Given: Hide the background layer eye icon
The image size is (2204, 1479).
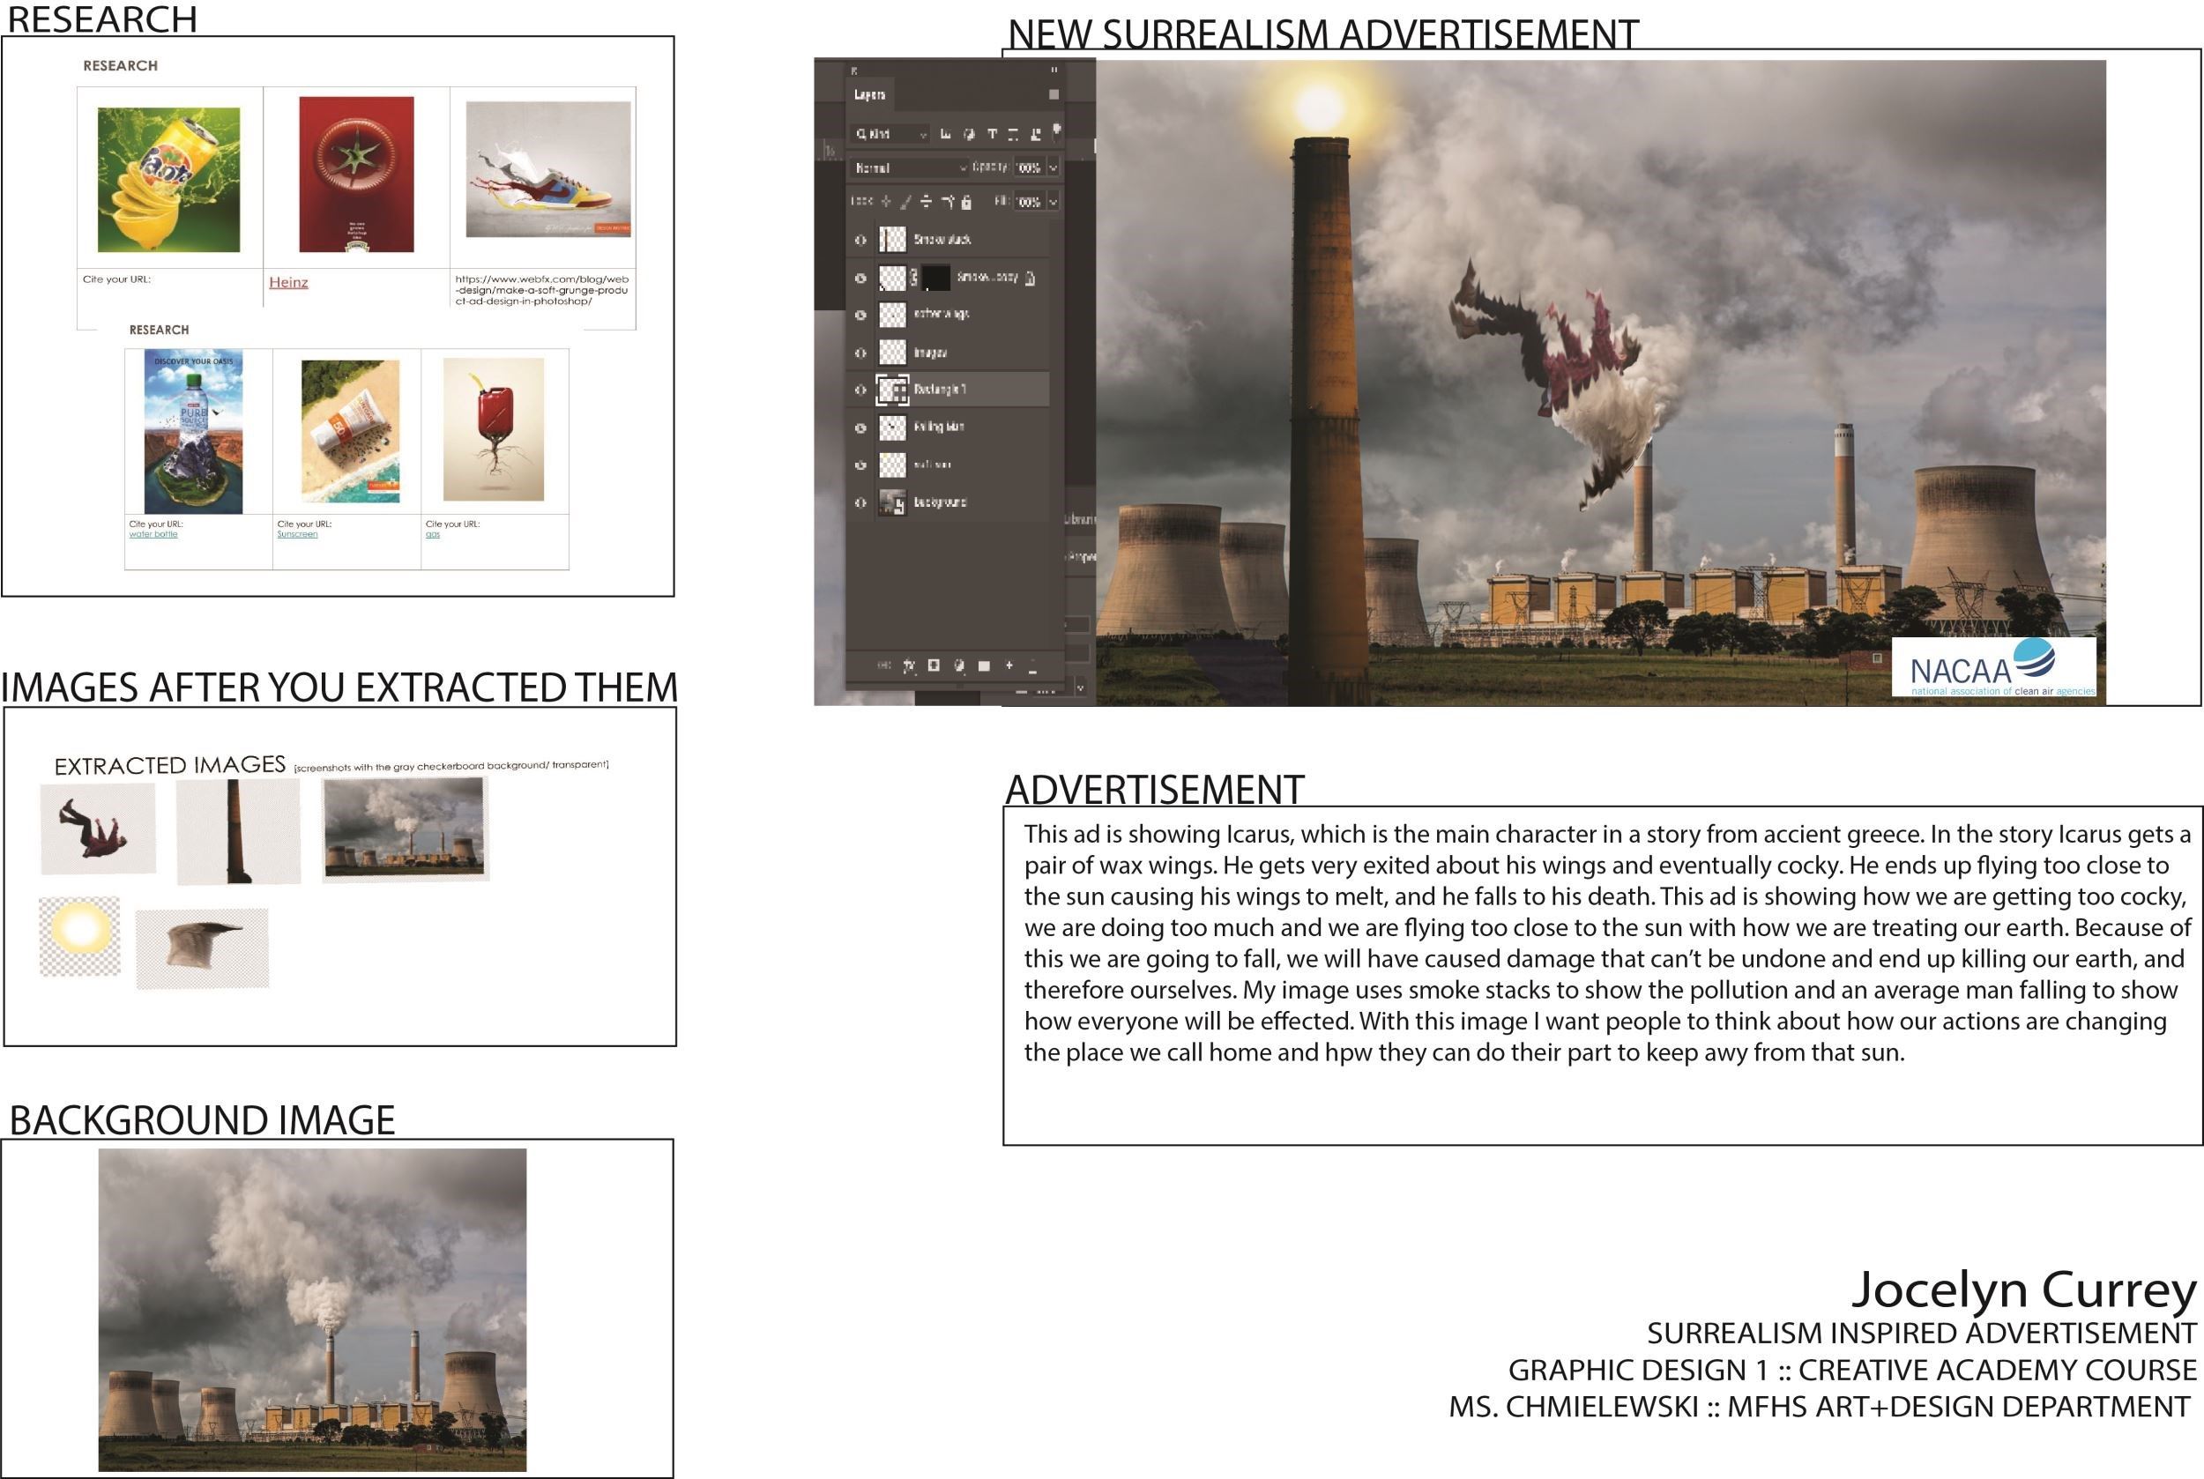Looking at the screenshot, I should [x=860, y=502].
